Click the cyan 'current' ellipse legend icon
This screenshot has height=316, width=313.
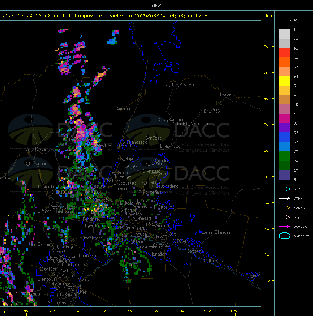coord(284,236)
